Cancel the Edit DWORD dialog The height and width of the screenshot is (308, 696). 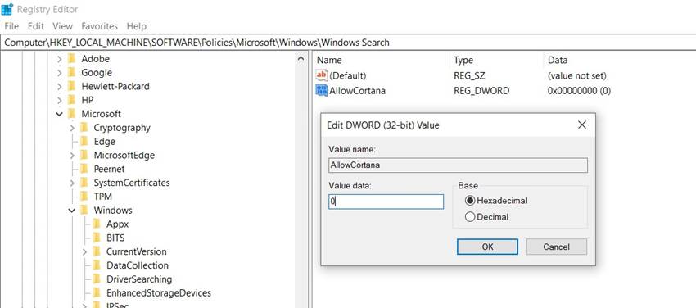tap(556, 247)
